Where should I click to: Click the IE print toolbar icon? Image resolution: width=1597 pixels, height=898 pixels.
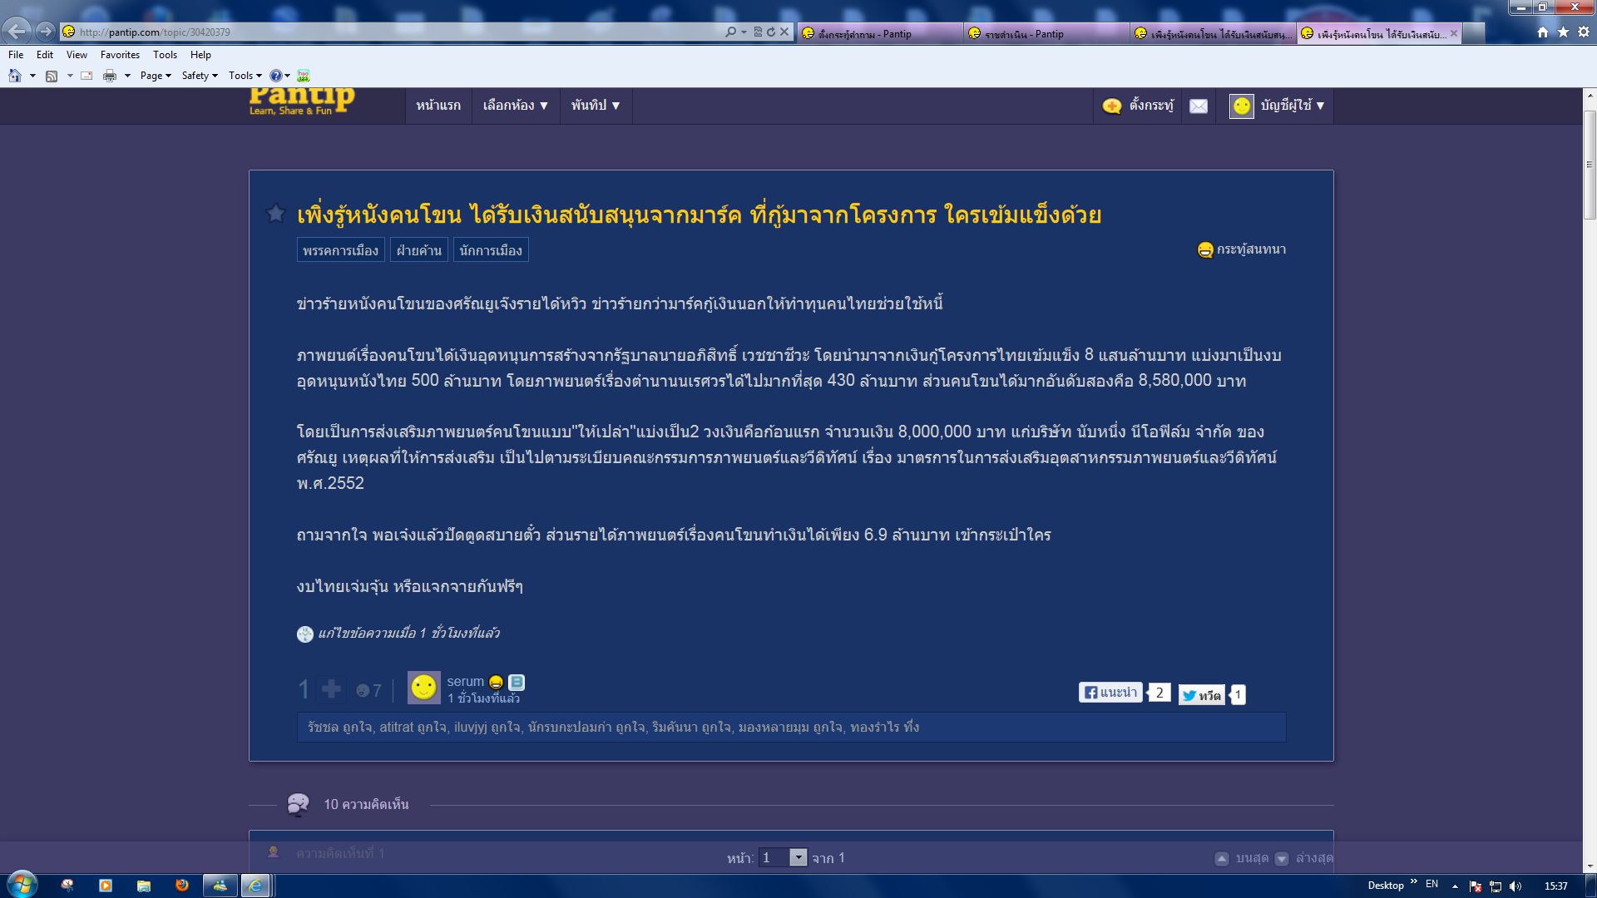(110, 76)
